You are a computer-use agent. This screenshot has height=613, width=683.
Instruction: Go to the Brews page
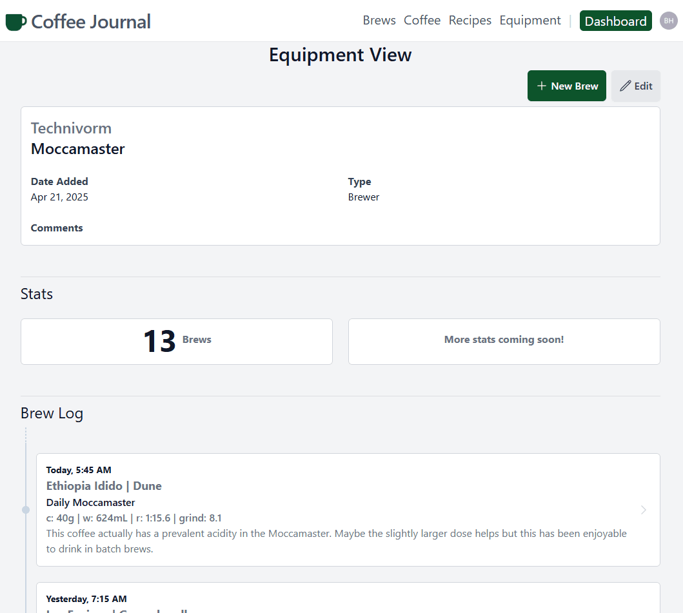pyautogui.click(x=379, y=21)
